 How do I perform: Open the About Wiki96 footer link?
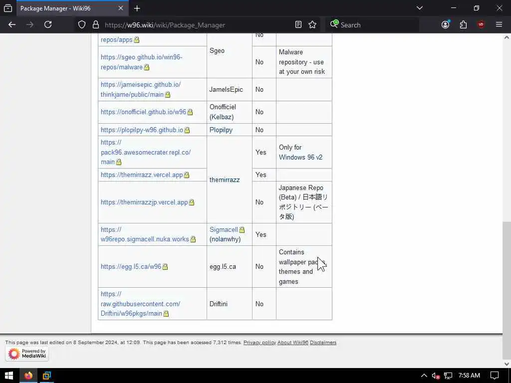point(292,343)
